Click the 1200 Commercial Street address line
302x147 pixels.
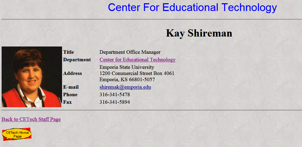tap(137, 73)
